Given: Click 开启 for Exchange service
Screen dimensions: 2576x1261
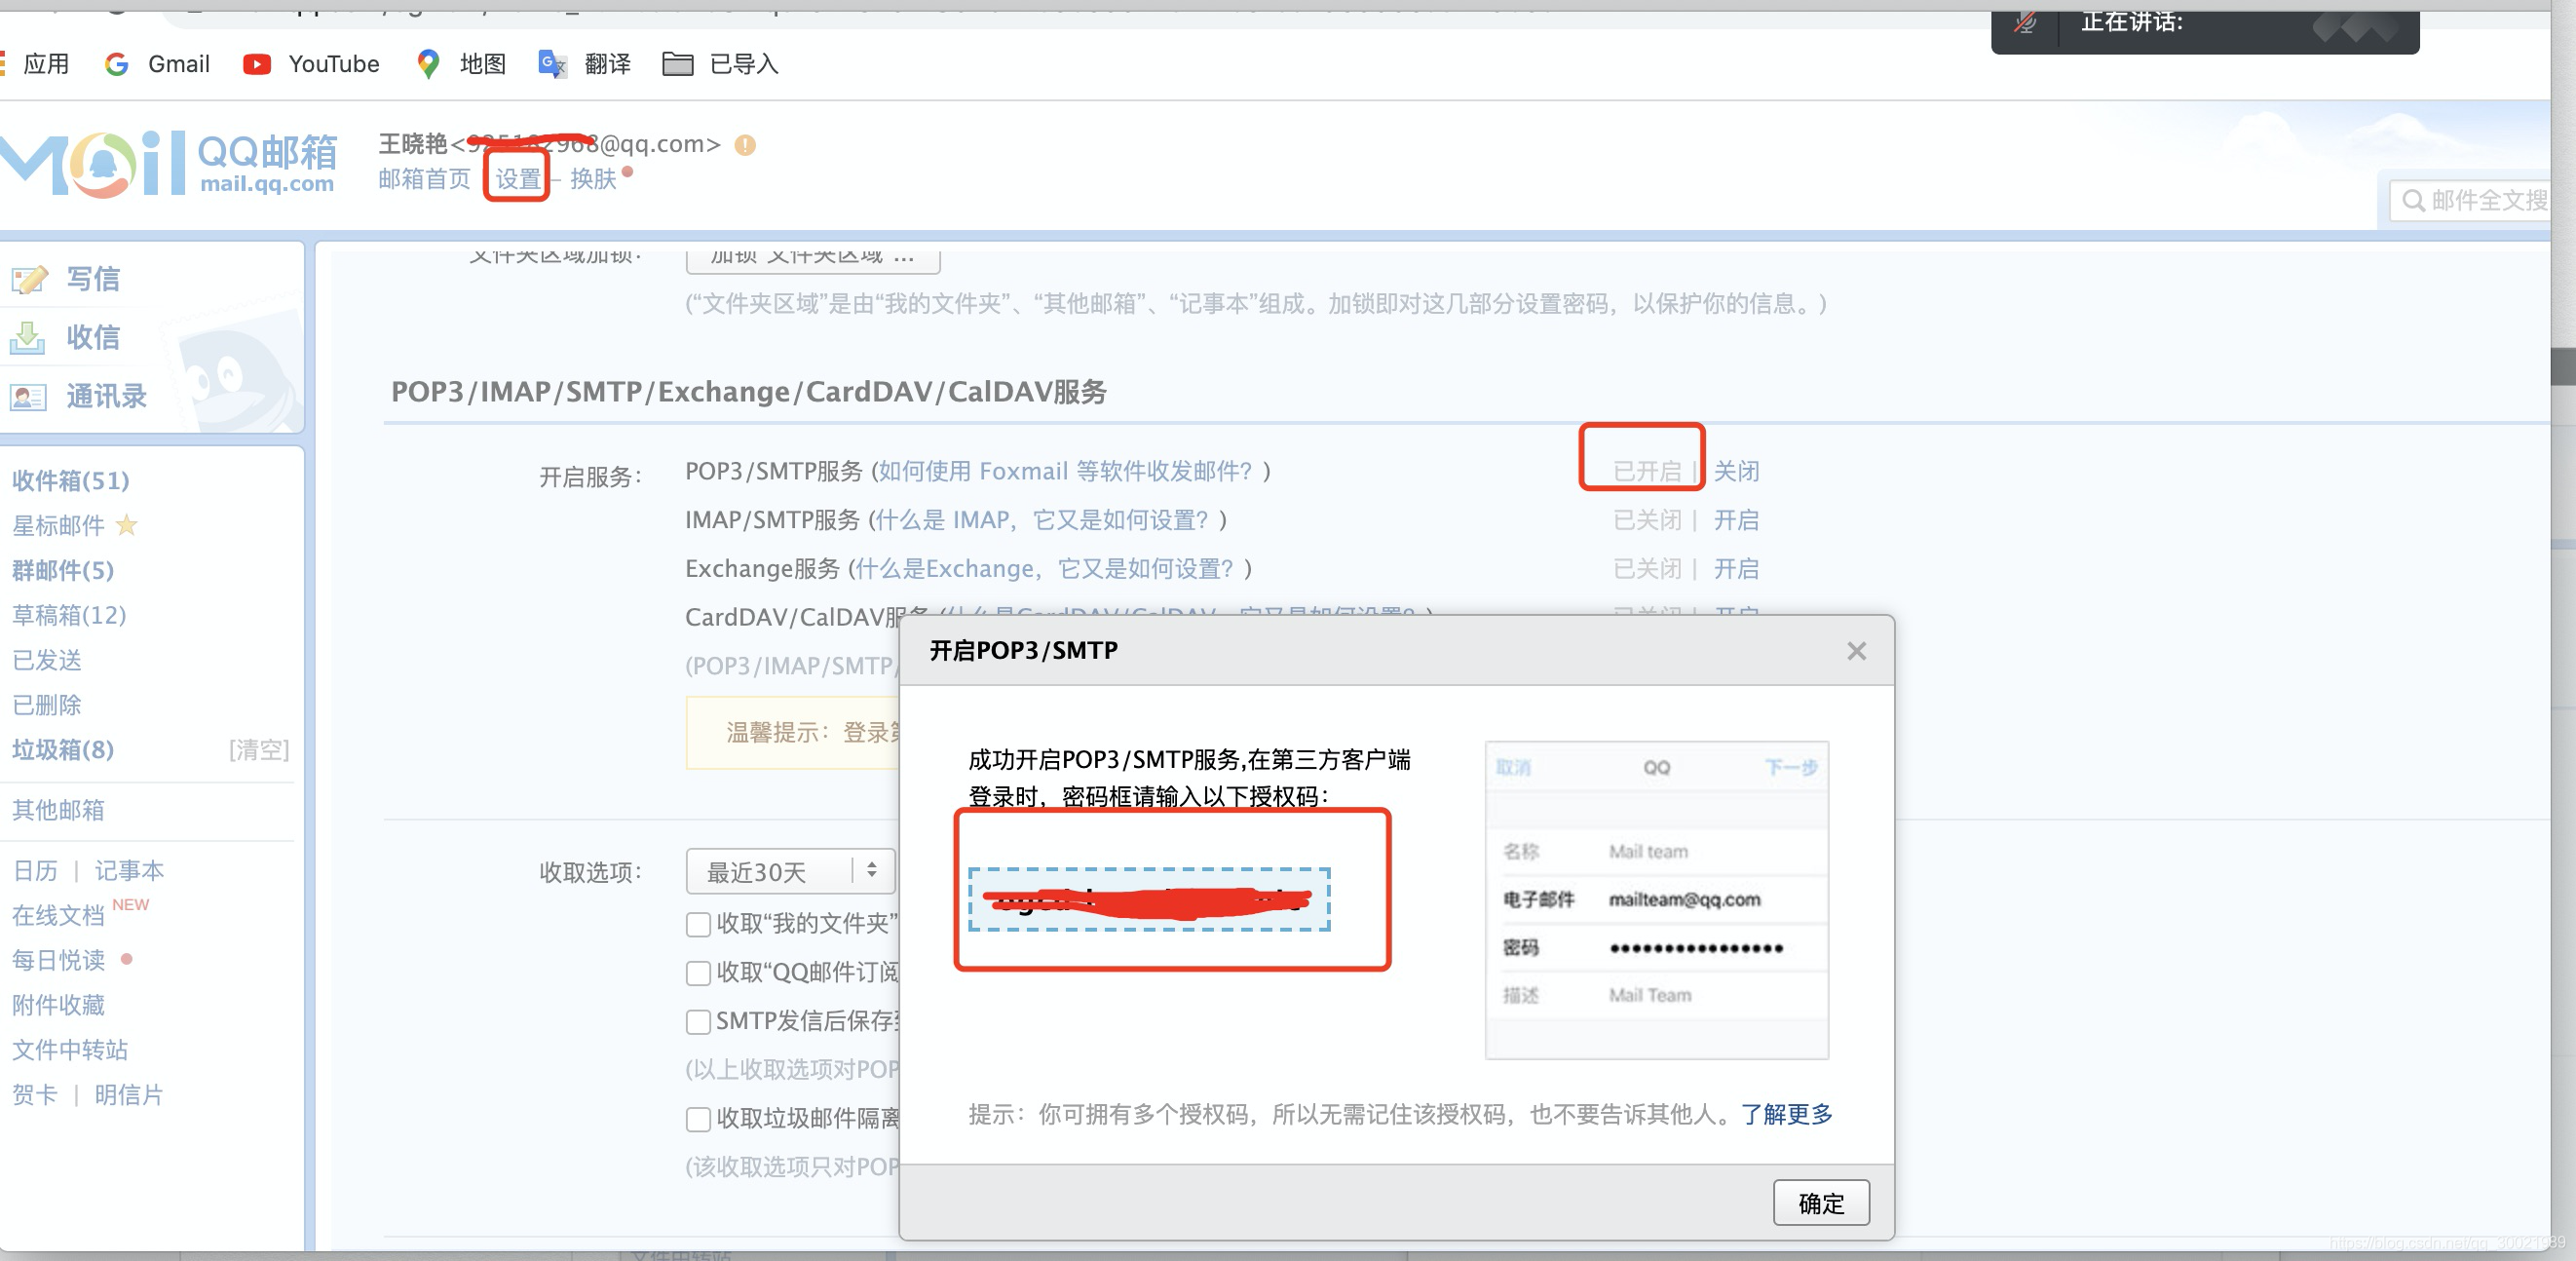Looking at the screenshot, I should click(1736, 569).
